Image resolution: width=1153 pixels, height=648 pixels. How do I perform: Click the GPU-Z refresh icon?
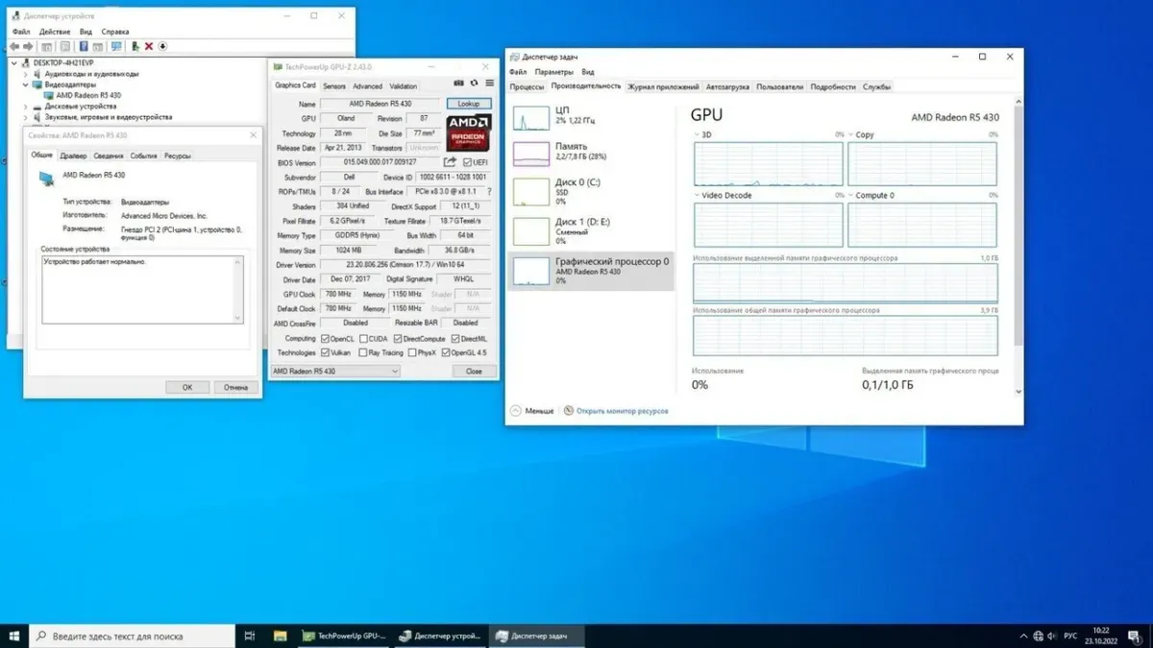point(475,84)
